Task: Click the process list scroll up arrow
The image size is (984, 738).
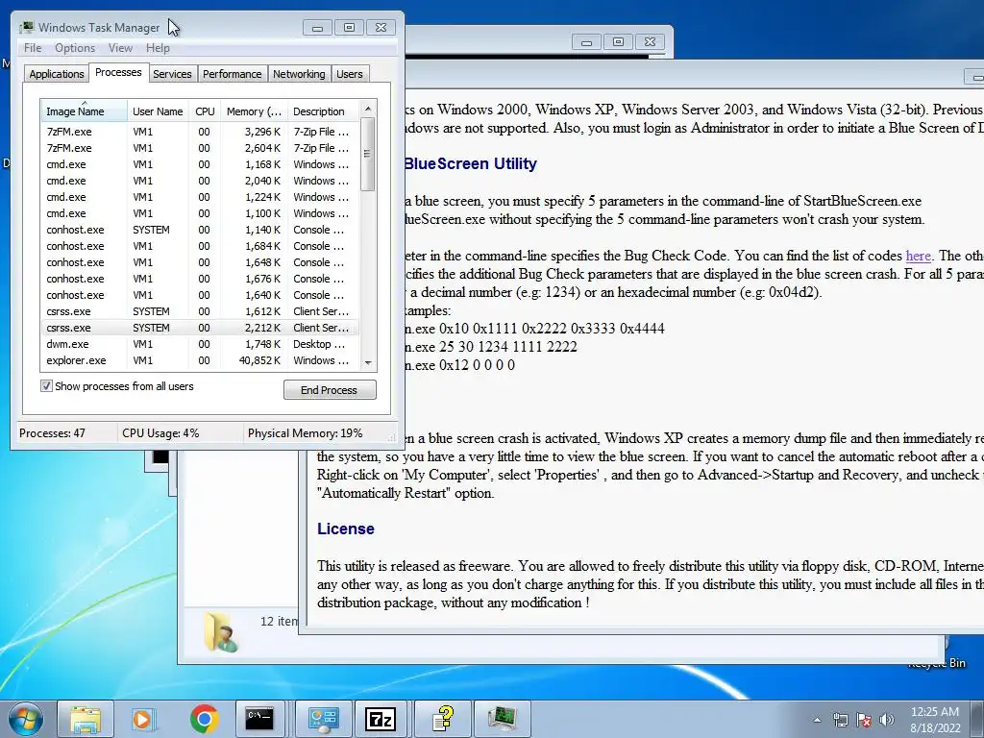Action: [368, 109]
